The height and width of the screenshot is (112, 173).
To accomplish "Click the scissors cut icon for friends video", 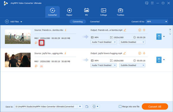I will [x=42, y=43].
